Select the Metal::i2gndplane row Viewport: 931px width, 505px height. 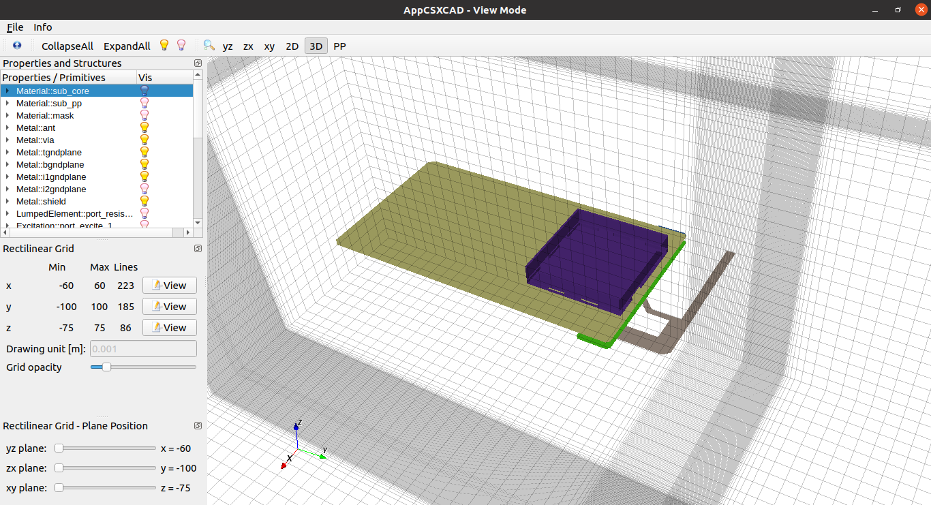97,189
